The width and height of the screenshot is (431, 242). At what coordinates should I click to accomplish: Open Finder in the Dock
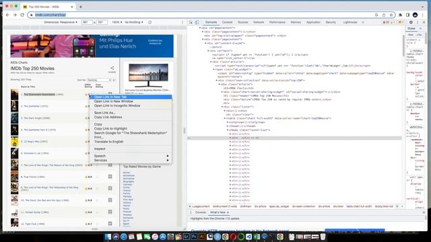point(108,237)
